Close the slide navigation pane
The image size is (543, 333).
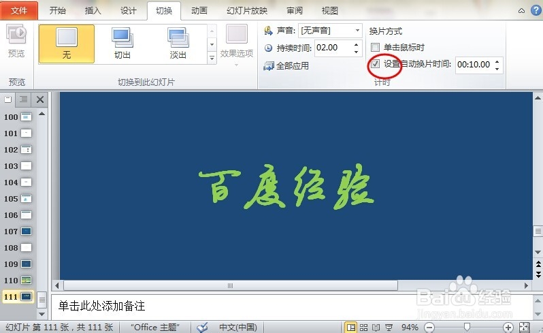tap(40, 100)
